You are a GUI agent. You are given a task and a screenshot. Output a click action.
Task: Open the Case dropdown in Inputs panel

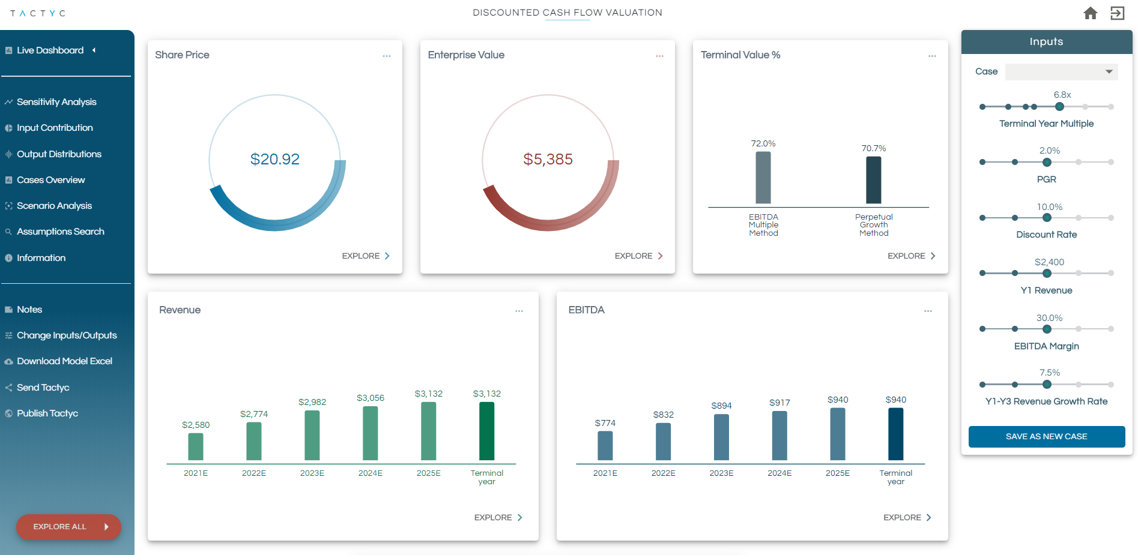tap(1061, 71)
